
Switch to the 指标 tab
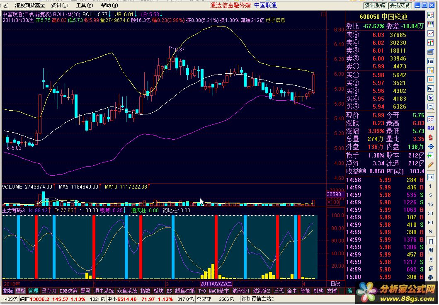[8, 291]
